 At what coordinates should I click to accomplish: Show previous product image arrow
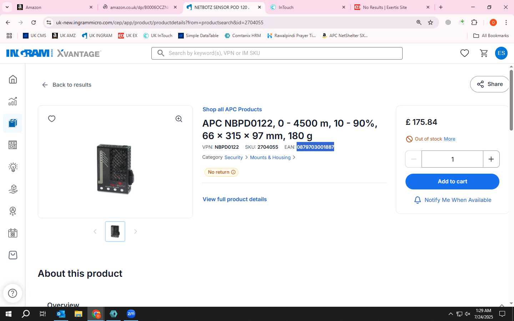[95, 231]
